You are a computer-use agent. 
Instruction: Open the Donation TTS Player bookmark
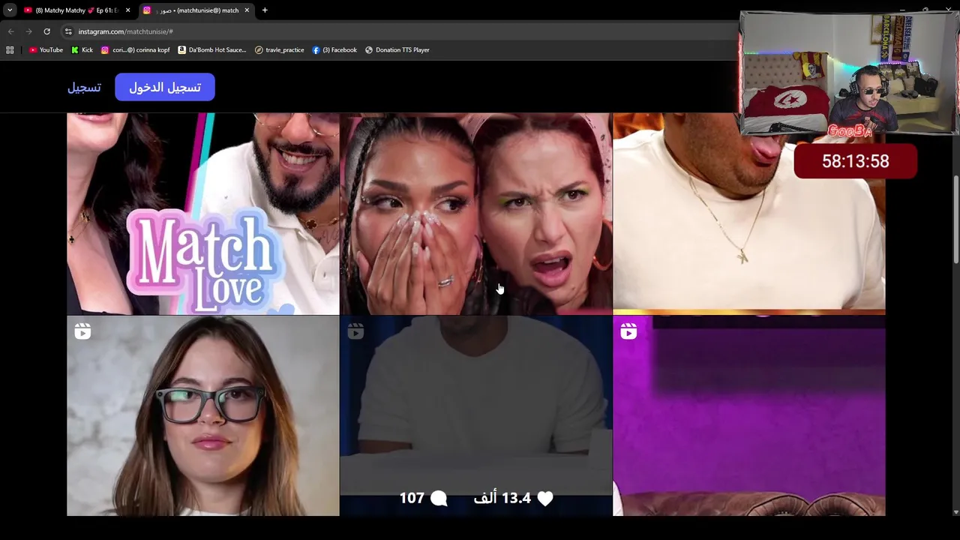pos(397,50)
